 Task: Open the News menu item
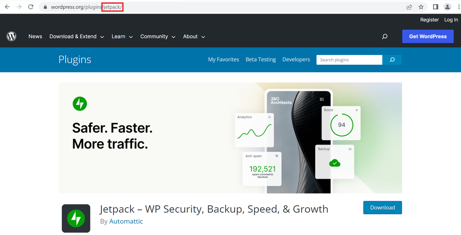tap(35, 36)
